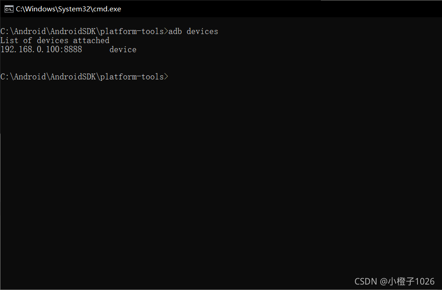Click "platform-tools" in the last prompt line
Viewport: 442px width, 290px height.
[x=132, y=77]
